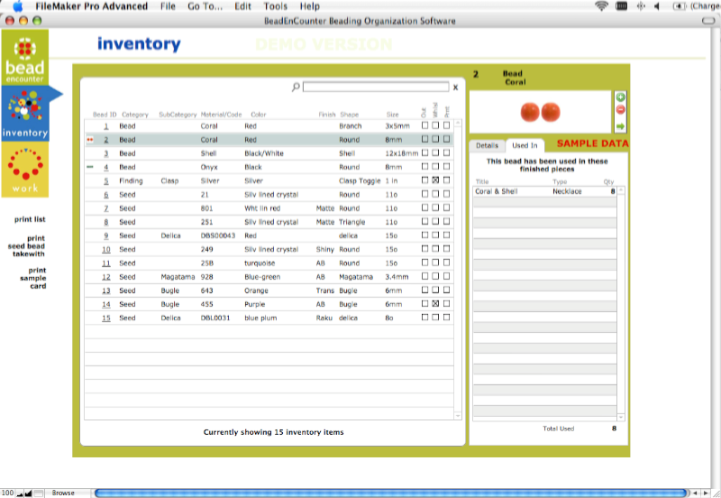This screenshot has height=498, width=721.
Task: Check the Wh-lst box for Magatama 928 row
Action: (x=435, y=276)
